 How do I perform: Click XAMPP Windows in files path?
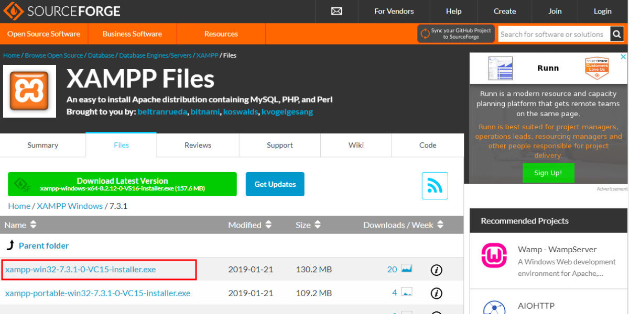pos(70,206)
